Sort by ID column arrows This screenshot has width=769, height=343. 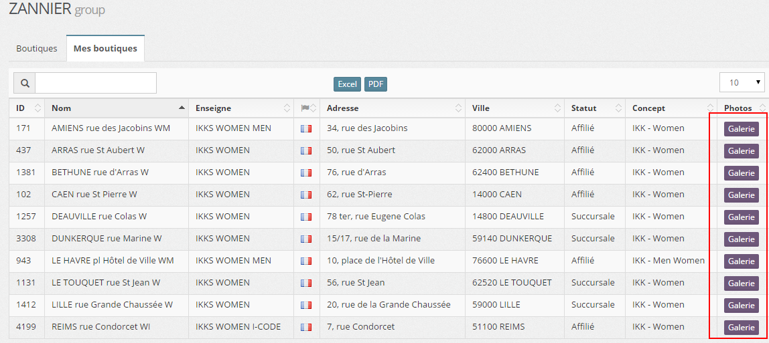[x=38, y=108]
